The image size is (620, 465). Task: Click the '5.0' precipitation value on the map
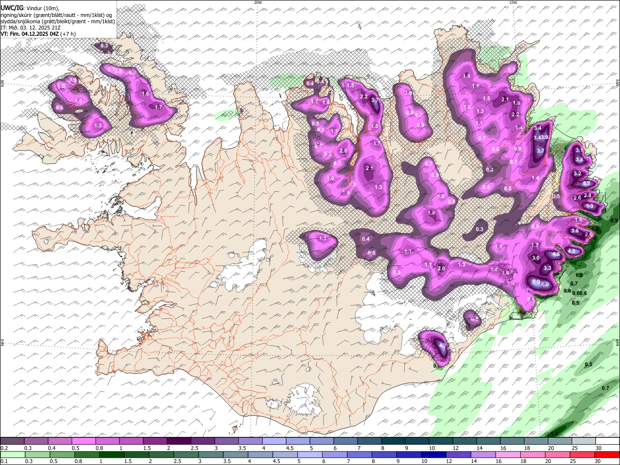coord(536,281)
